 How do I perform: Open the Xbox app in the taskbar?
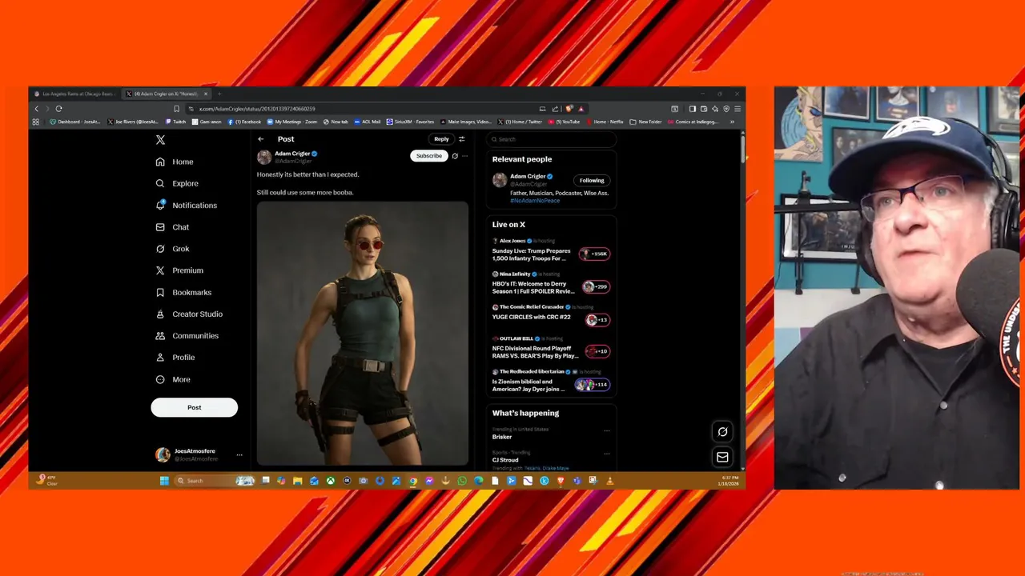[330, 481]
